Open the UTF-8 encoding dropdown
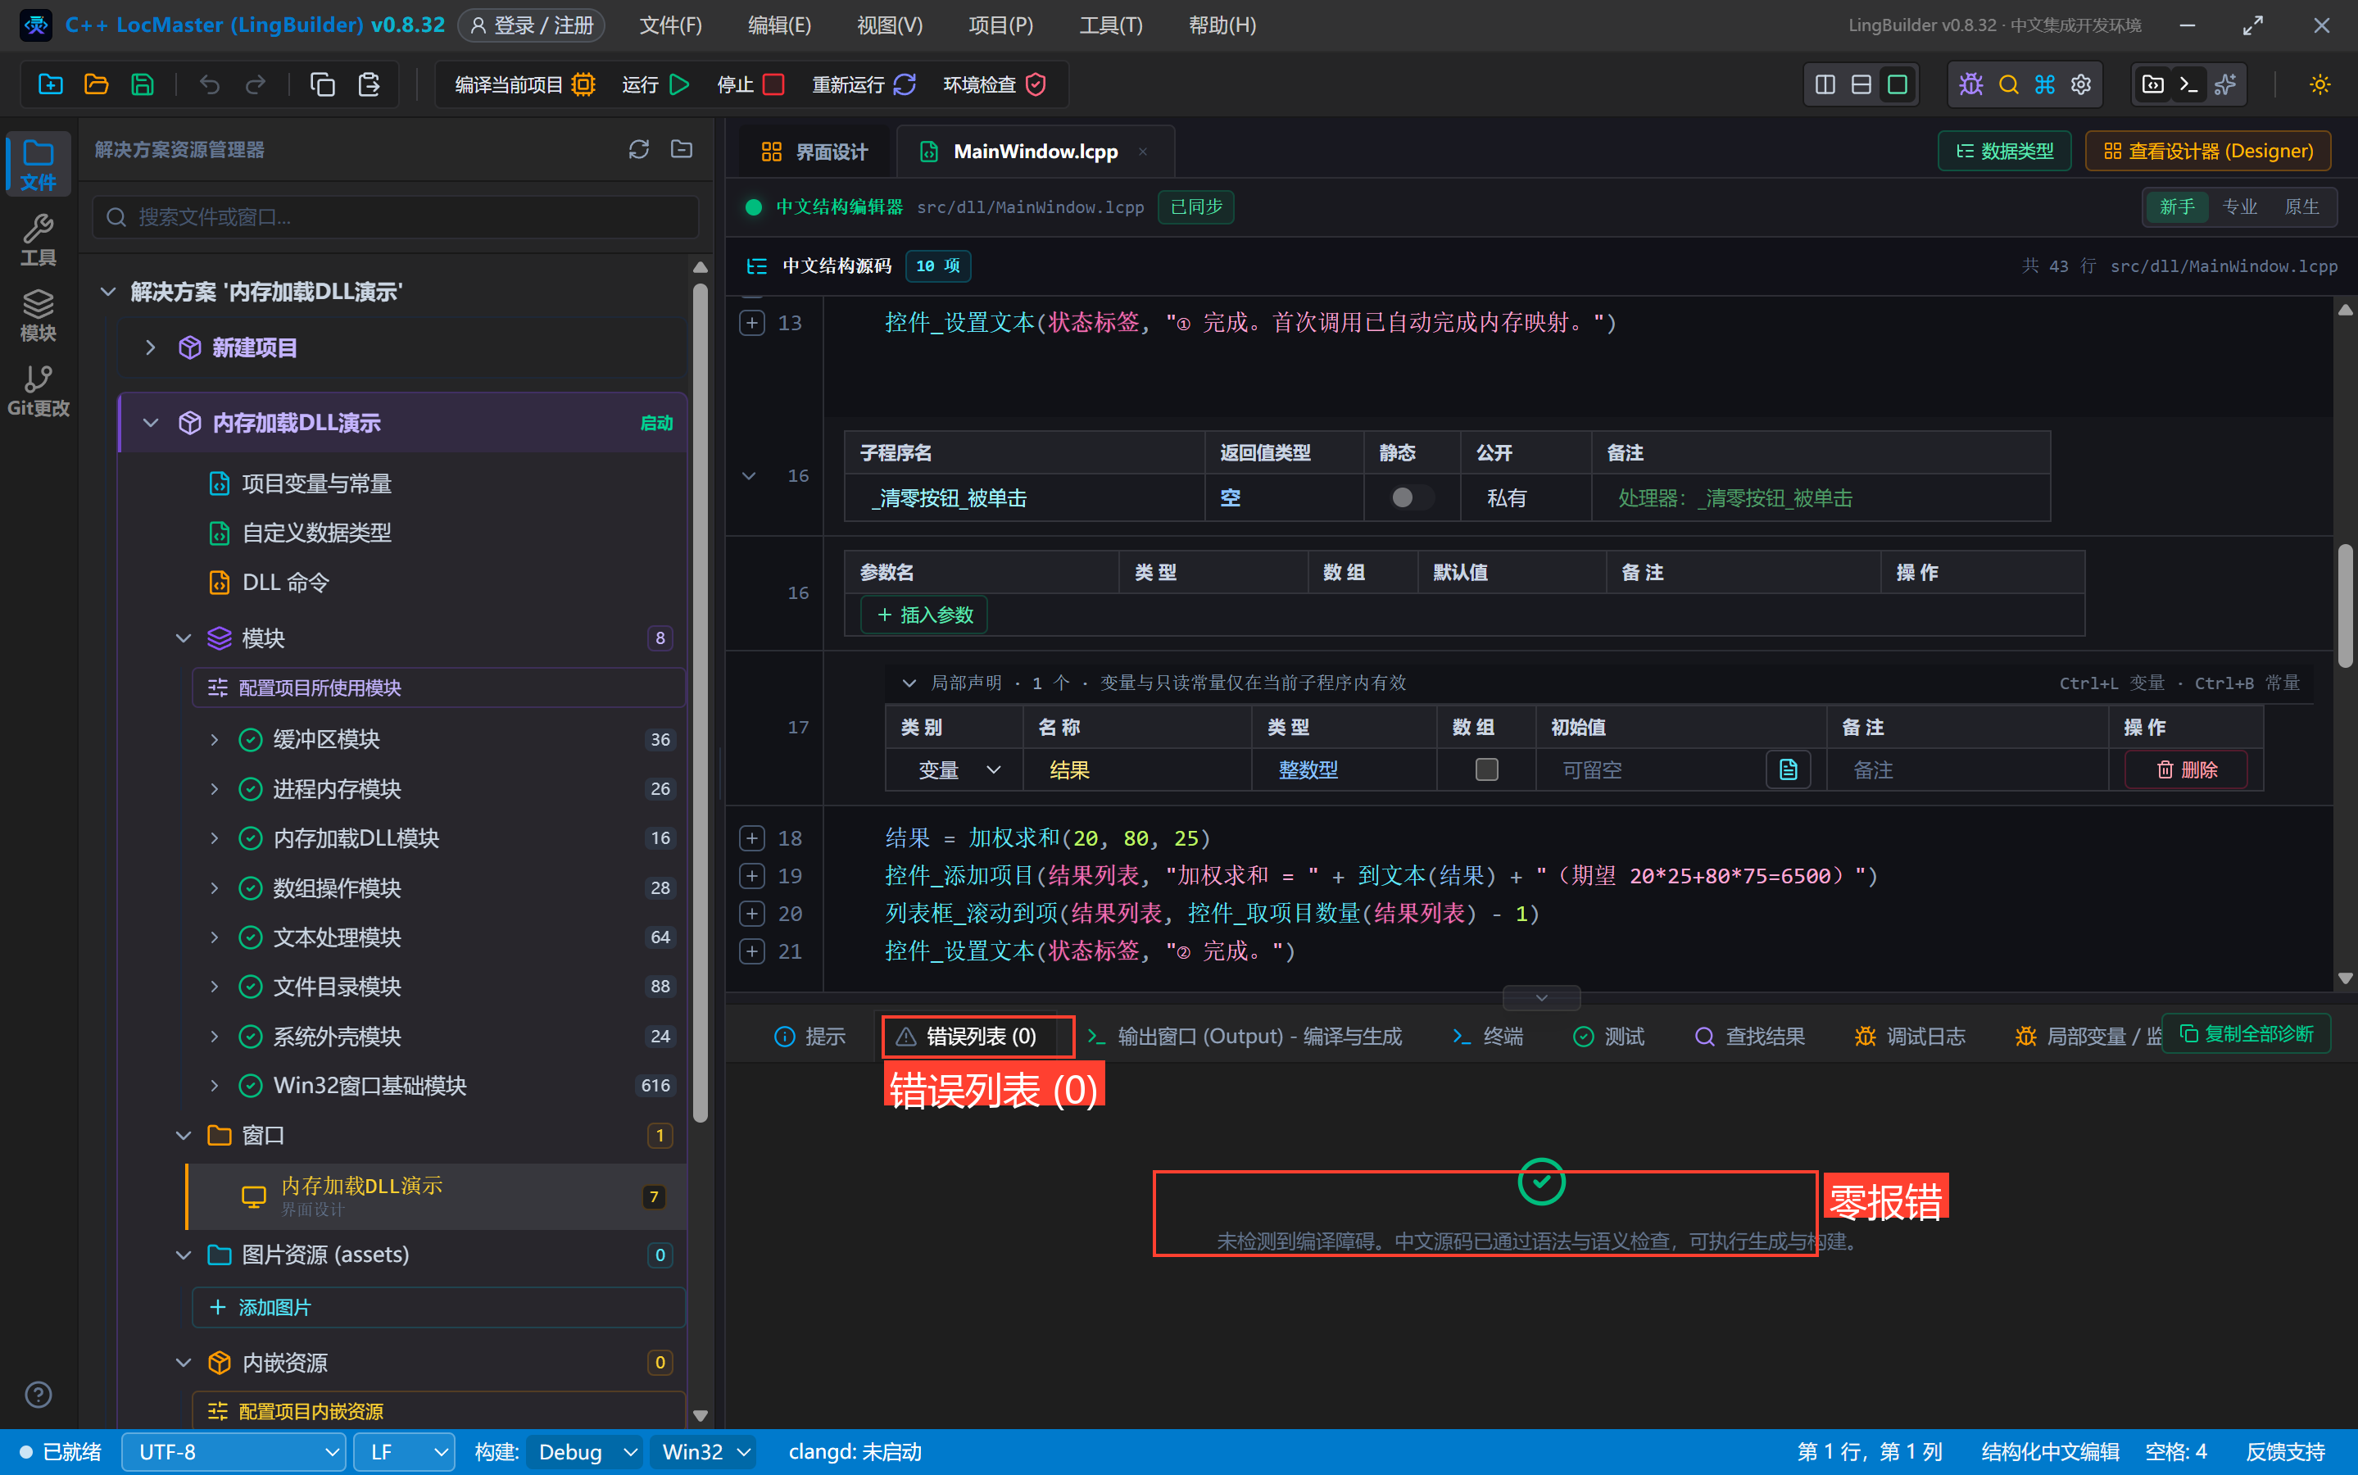 pyautogui.click(x=233, y=1451)
